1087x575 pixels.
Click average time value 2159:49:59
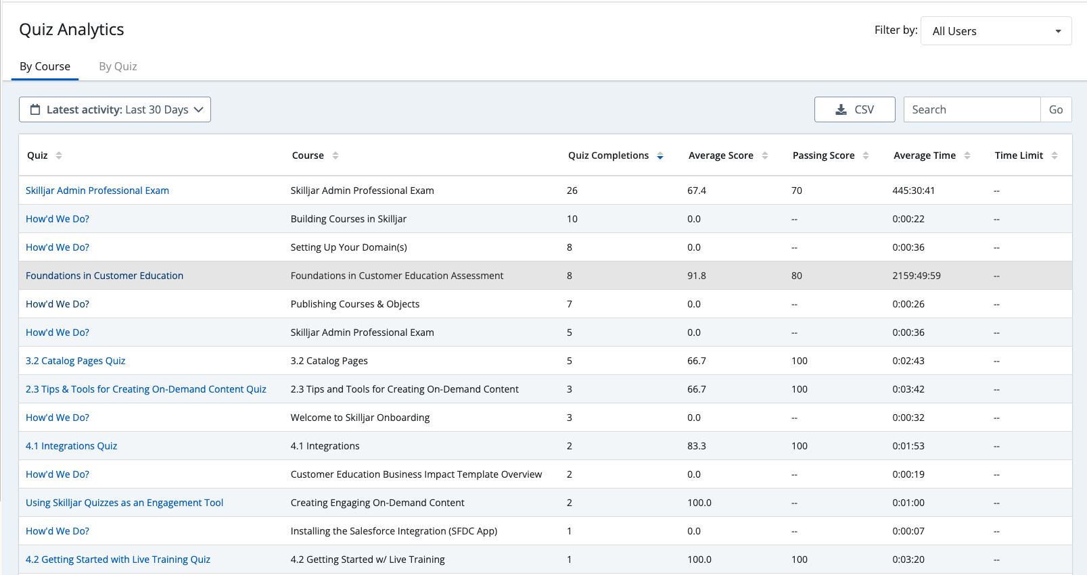(x=917, y=276)
